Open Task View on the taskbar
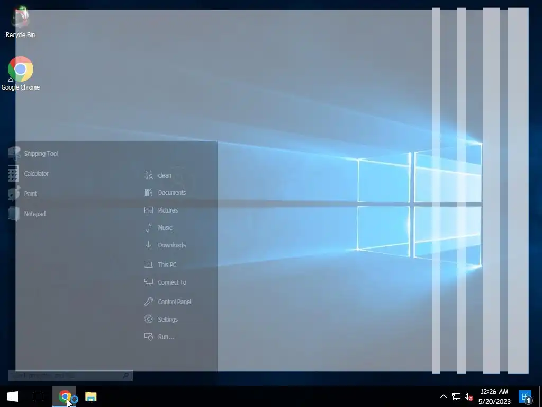This screenshot has height=407, width=542. pyautogui.click(x=38, y=396)
